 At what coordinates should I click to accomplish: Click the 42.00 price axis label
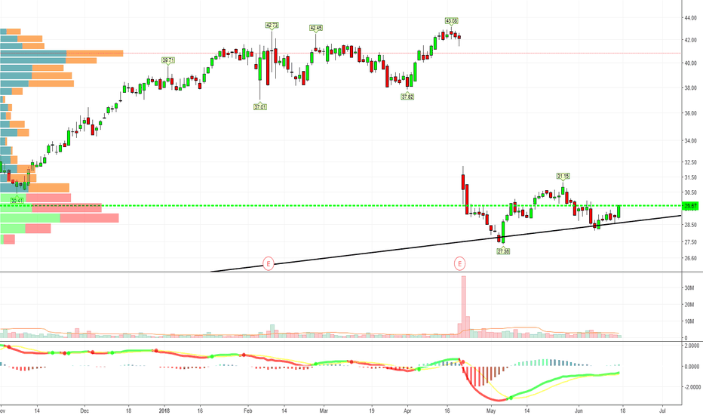[x=690, y=40]
